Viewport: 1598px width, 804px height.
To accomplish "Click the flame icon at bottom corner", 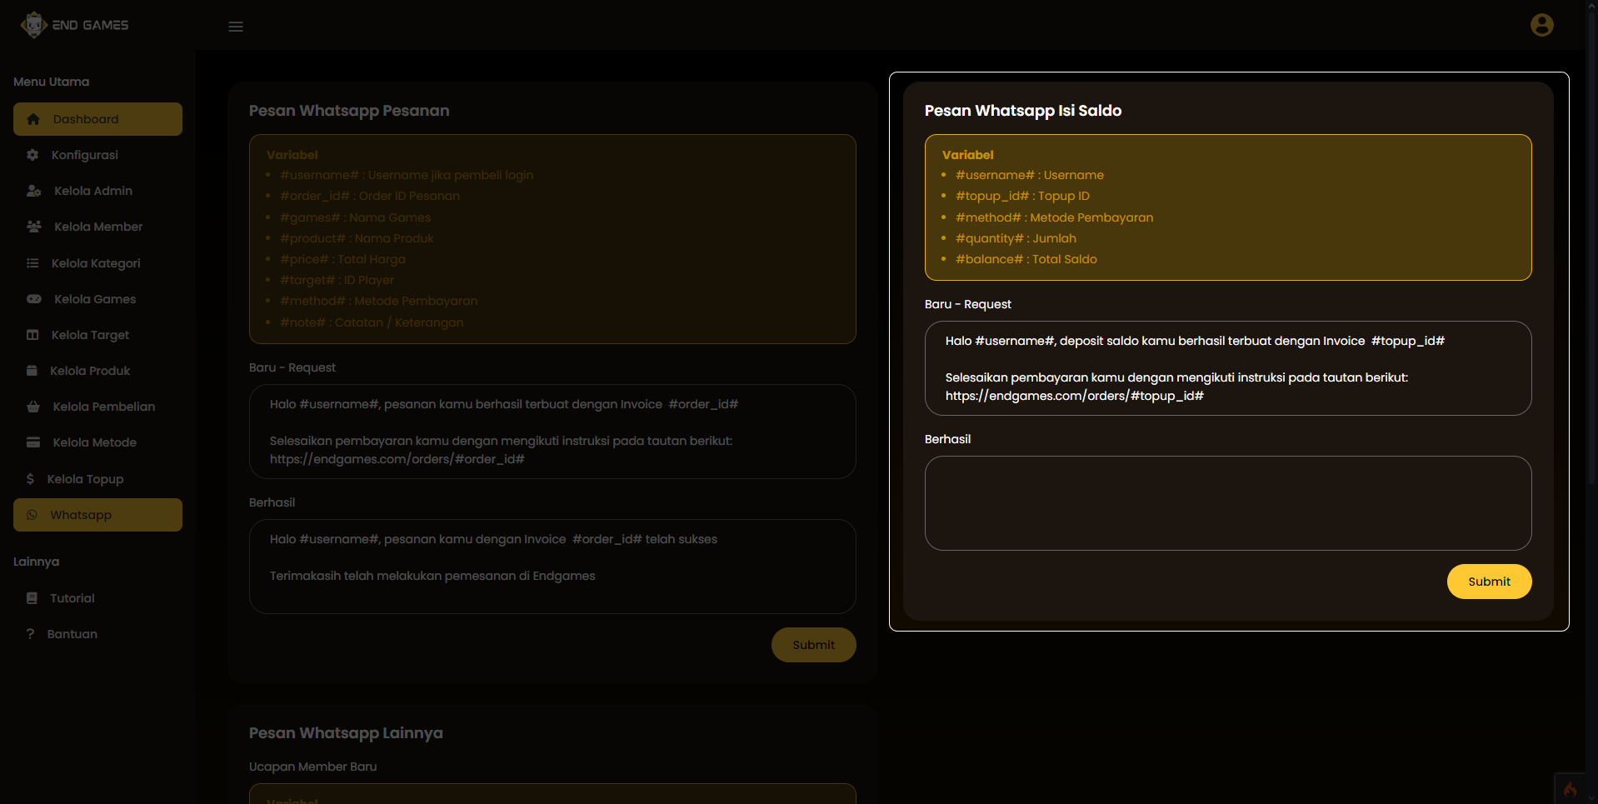I will pos(1571,789).
